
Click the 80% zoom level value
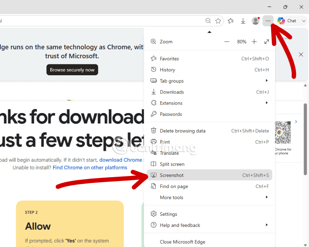point(242,42)
